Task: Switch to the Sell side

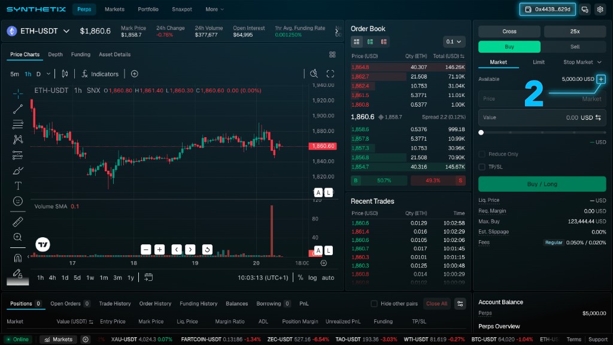Action: [575, 47]
